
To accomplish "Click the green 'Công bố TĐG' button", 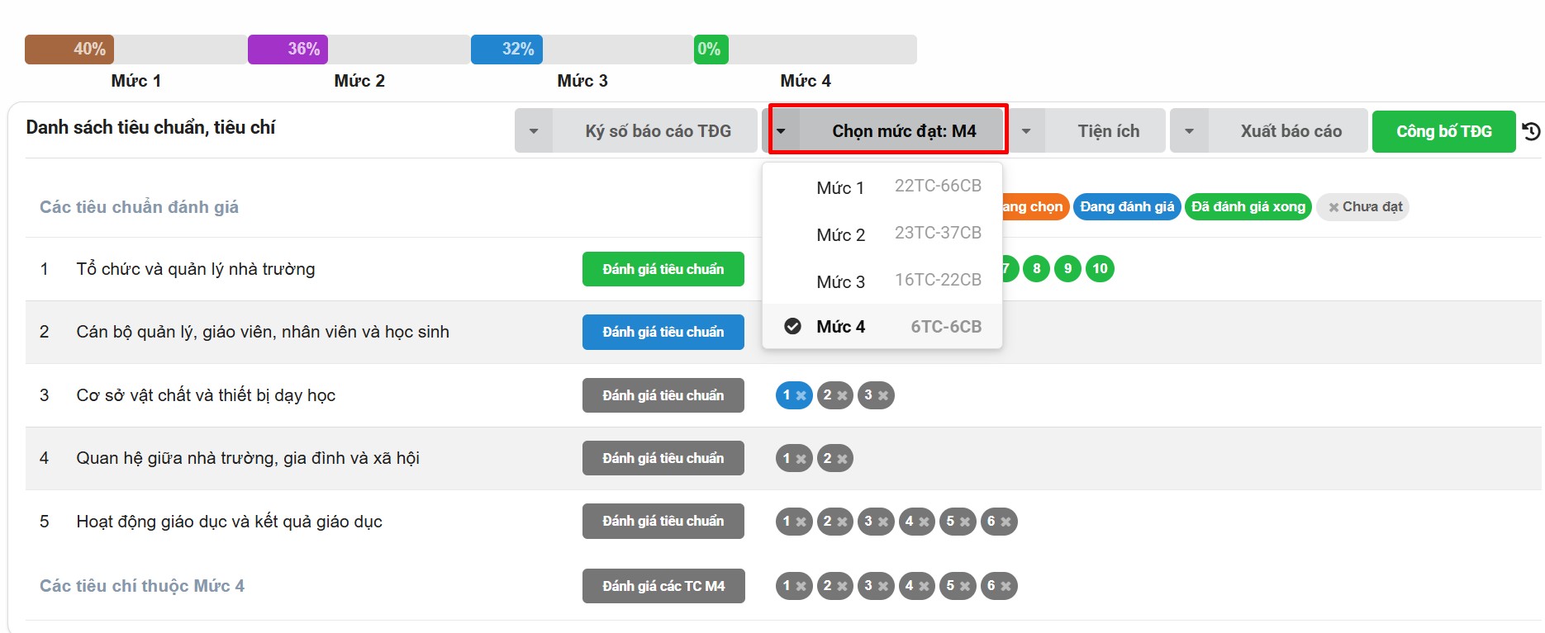I will tap(1443, 131).
